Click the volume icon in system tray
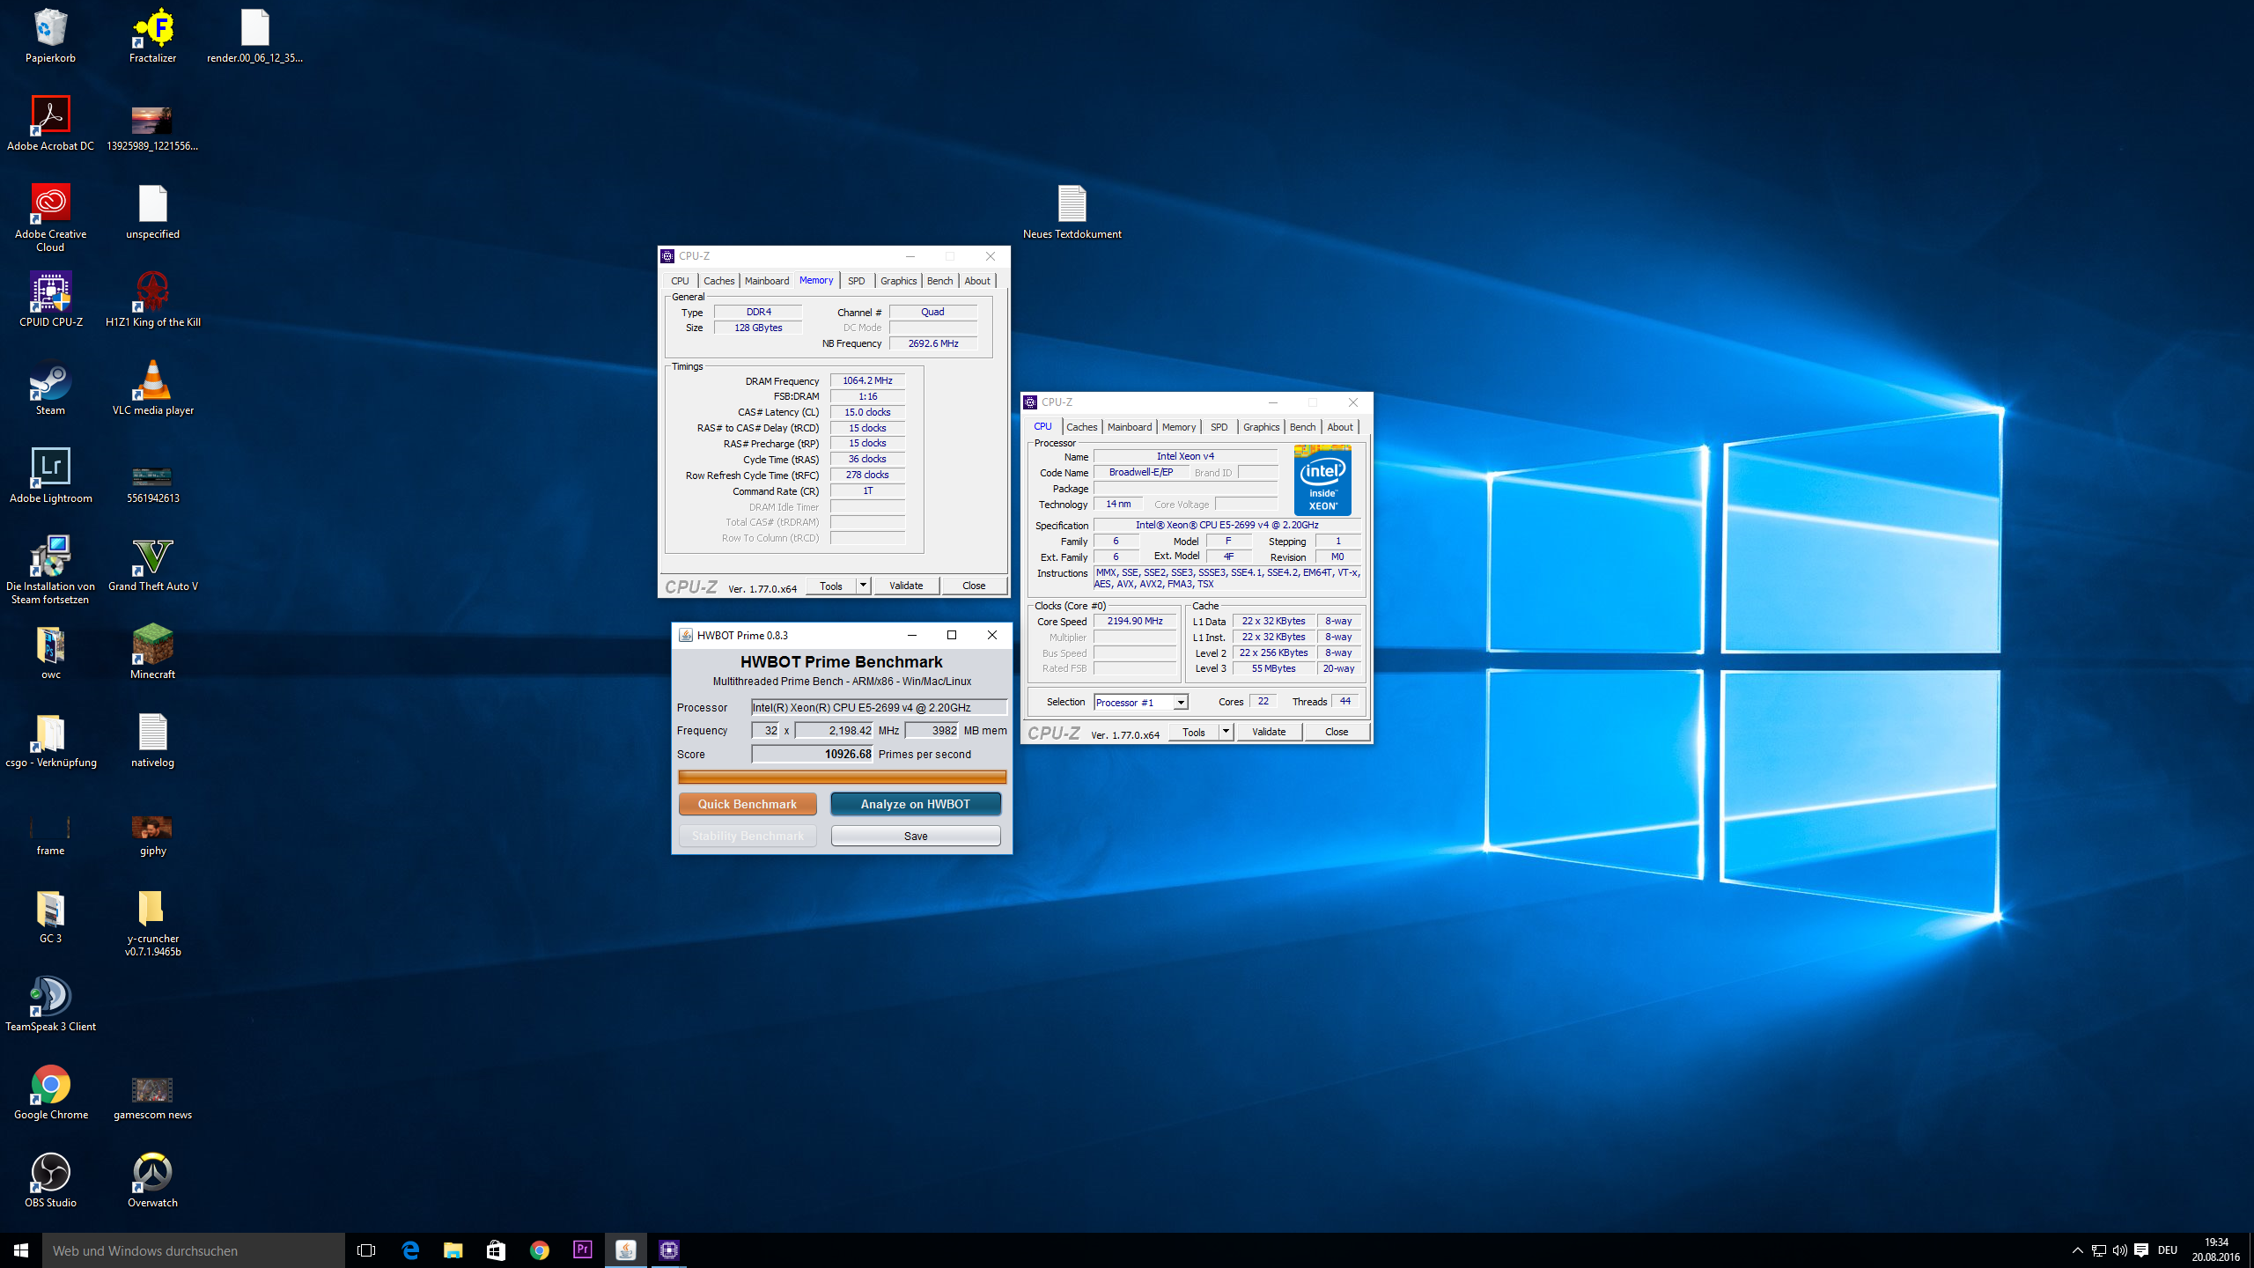The width and height of the screenshot is (2254, 1268). point(2119,1250)
